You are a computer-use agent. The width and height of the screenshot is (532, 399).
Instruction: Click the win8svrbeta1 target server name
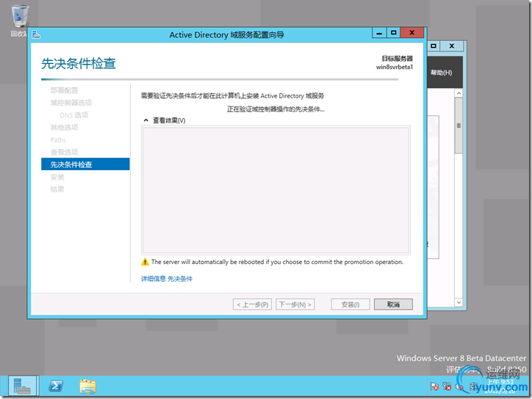pyautogui.click(x=395, y=67)
